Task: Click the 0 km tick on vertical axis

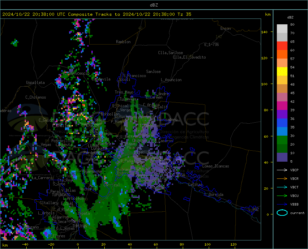Action: (268, 214)
